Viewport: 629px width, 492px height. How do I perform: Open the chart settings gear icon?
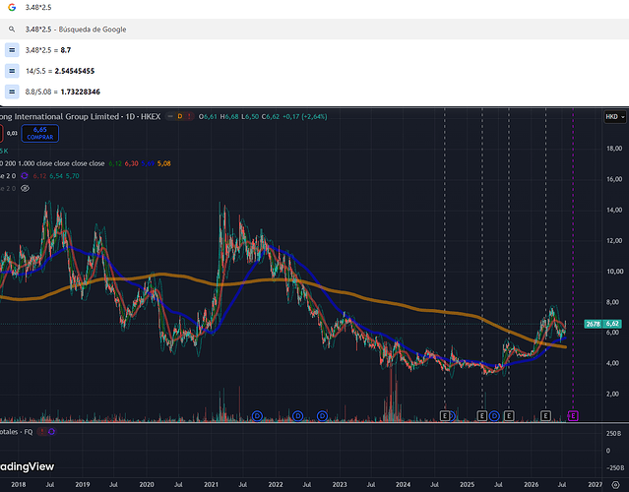pyautogui.click(x=615, y=485)
